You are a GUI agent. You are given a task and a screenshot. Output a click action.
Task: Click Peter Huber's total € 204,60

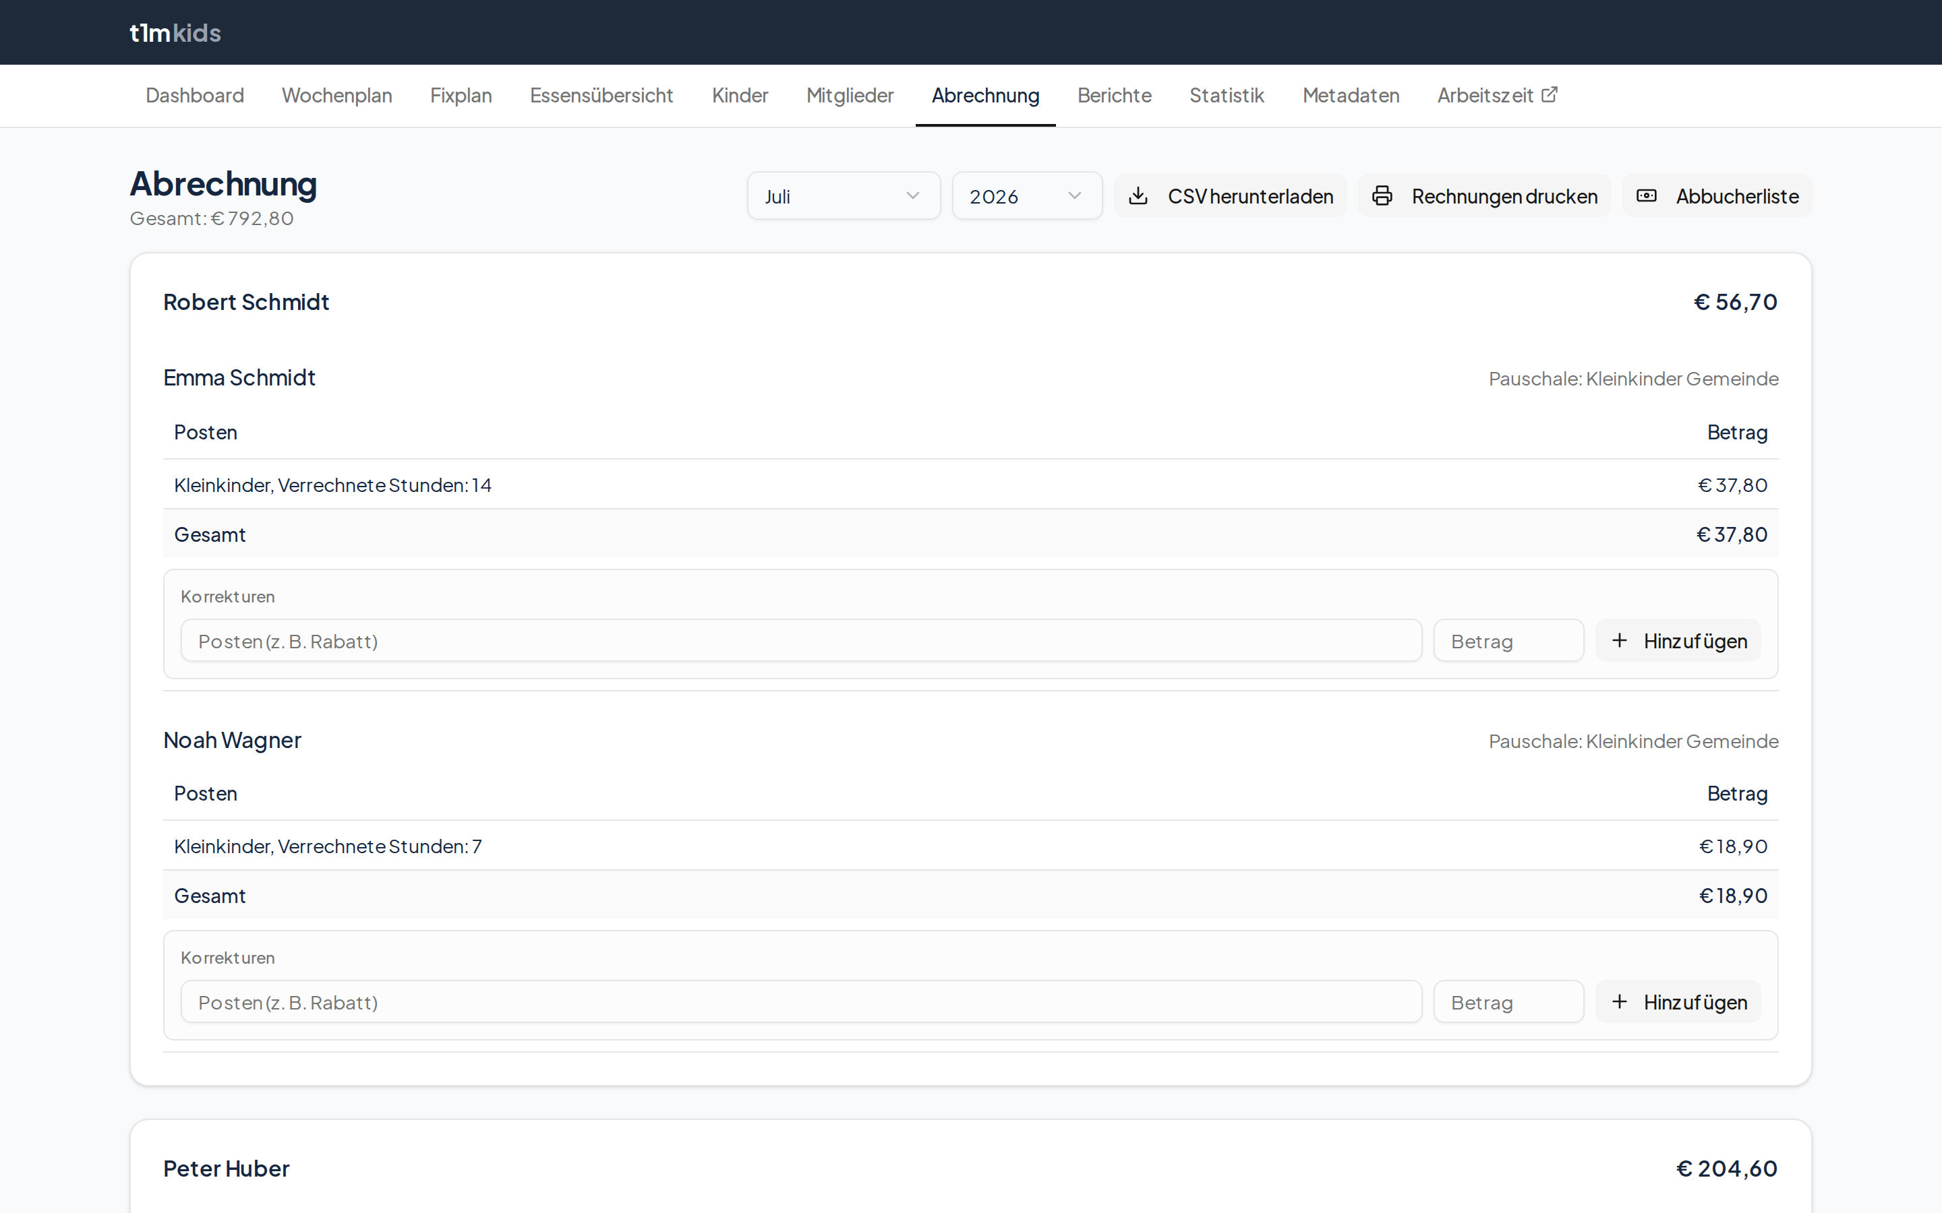pyautogui.click(x=1726, y=1168)
